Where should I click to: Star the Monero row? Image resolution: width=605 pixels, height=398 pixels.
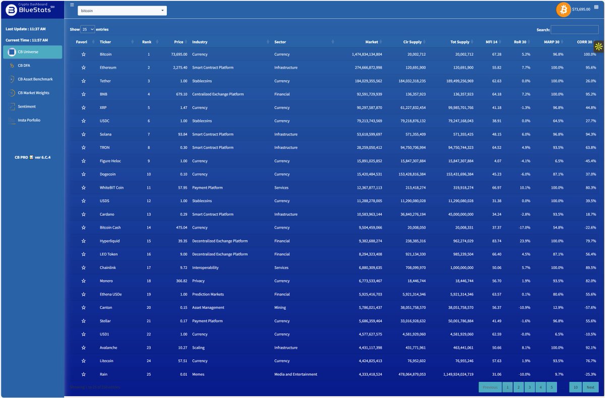[84, 281]
